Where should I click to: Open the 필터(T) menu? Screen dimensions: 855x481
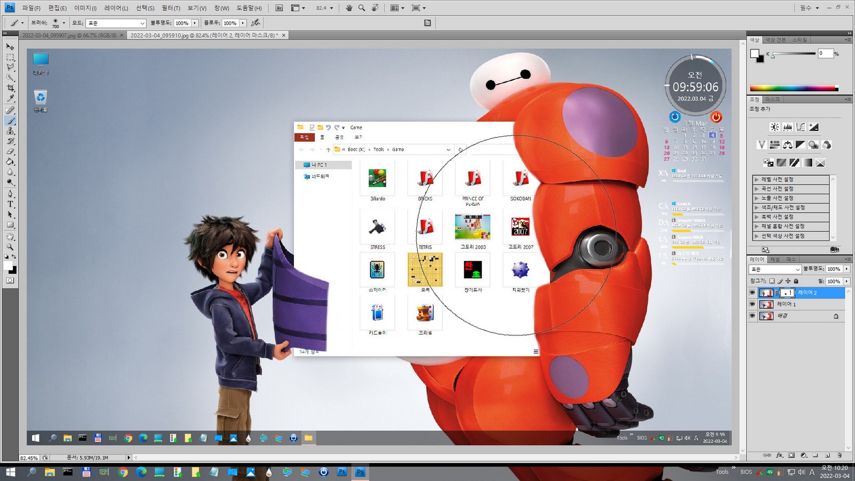pos(171,8)
